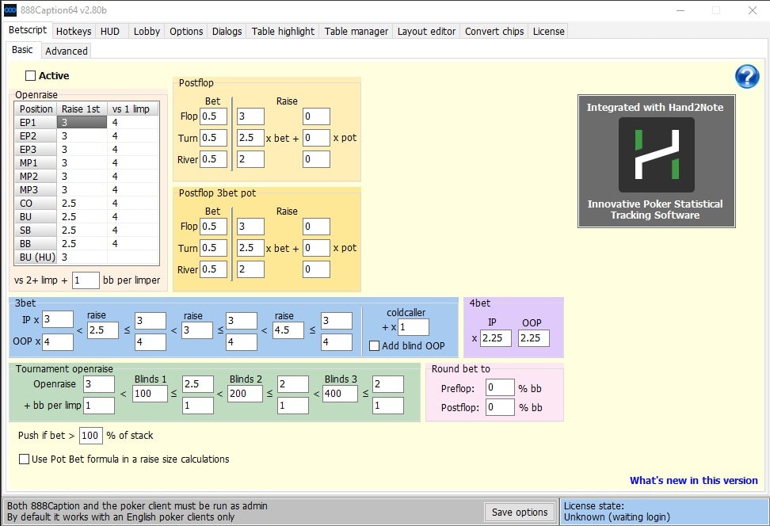
Task: Enable Use Pot Bet formula checkbox
Action: [24, 459]
